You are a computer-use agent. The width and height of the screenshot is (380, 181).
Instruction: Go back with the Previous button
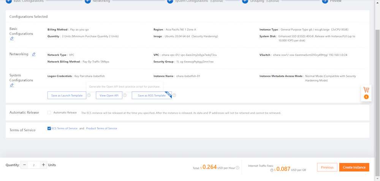pos(327,167)
